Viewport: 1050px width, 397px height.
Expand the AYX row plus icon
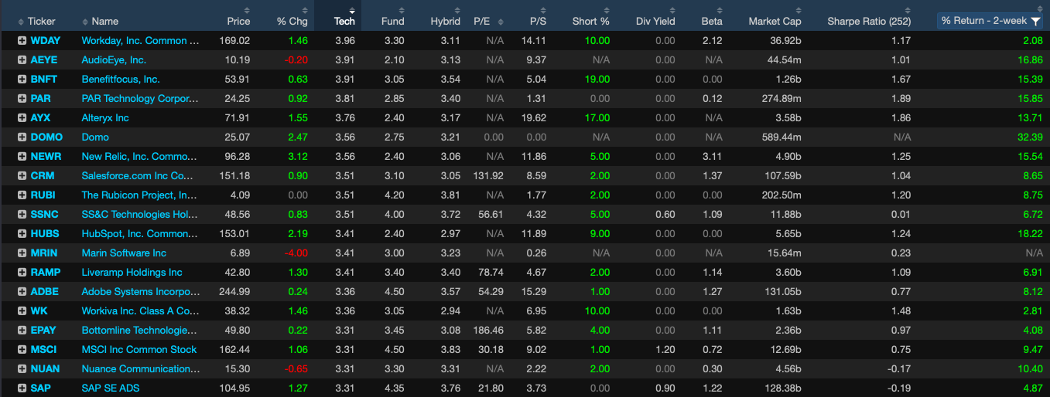pyautogui.click(x=22, y=117)
